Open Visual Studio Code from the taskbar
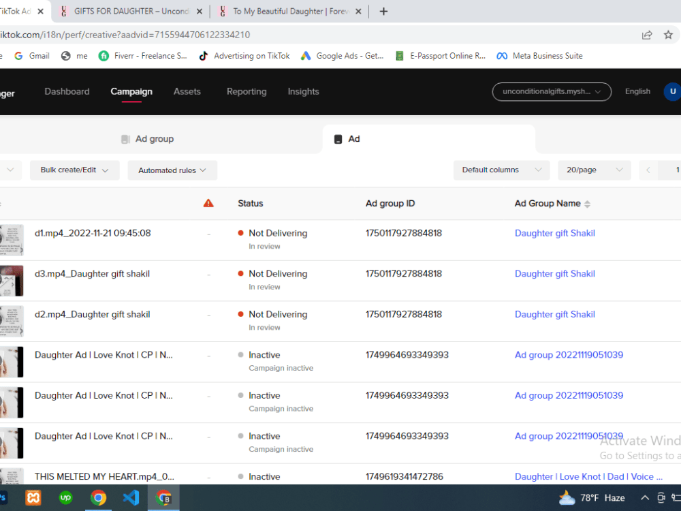 (x=131, y=497)
